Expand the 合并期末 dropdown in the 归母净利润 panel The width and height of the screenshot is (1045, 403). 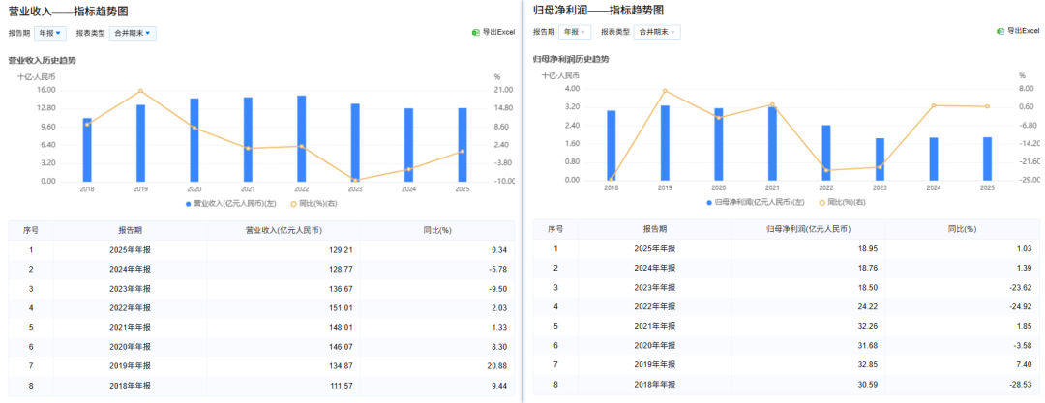point(658,32)
